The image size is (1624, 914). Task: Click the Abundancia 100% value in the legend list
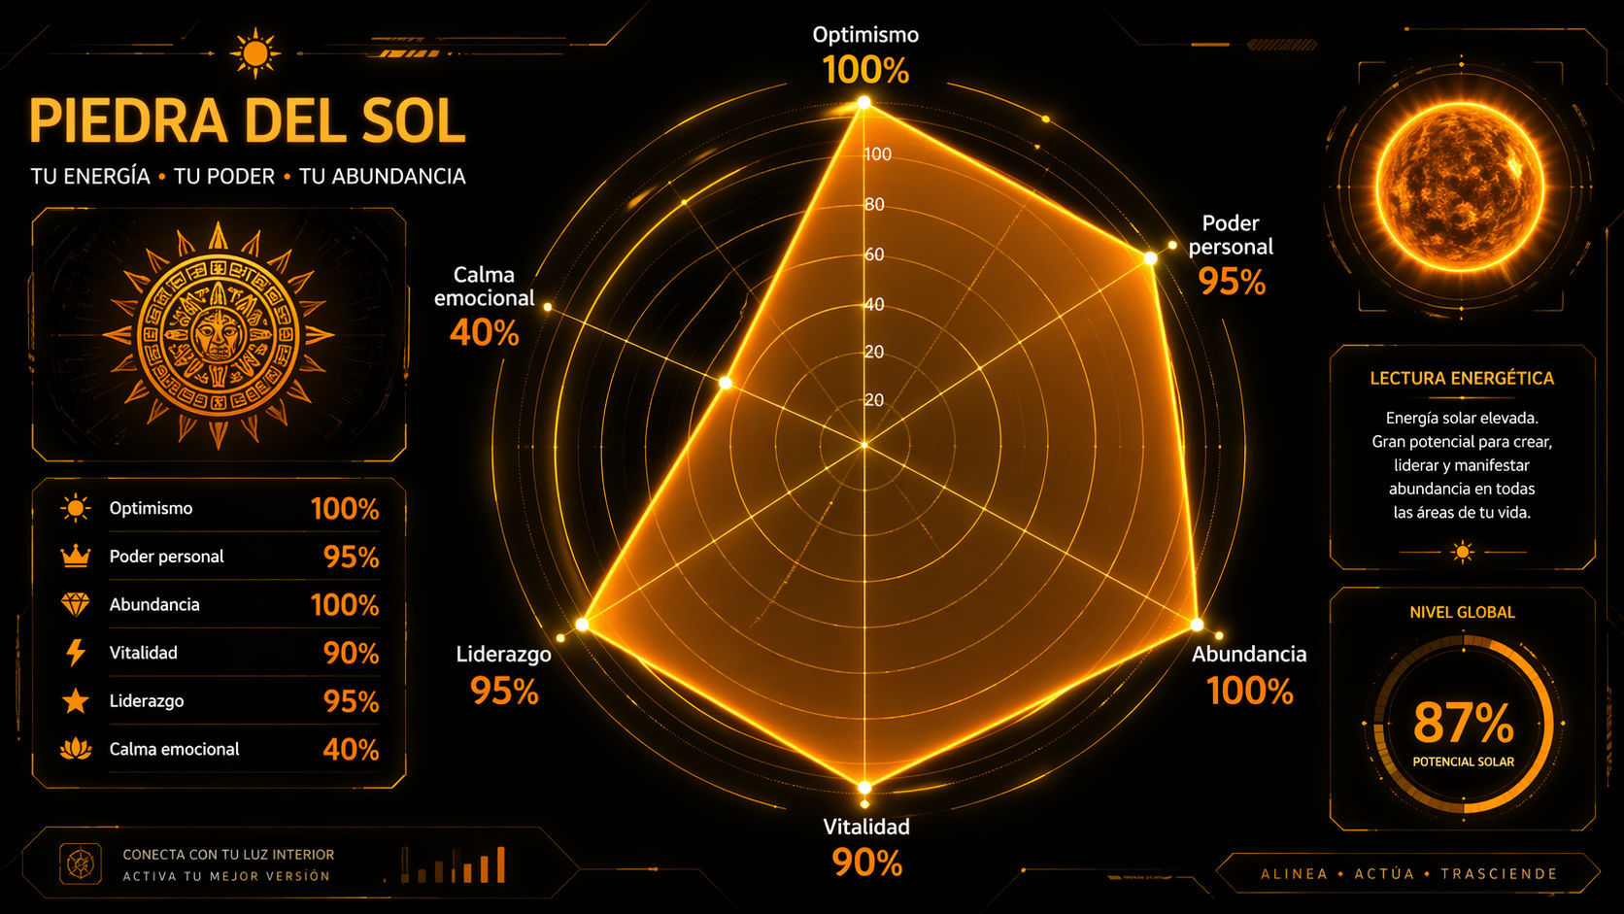pyautogui.click(x=345, y=605)
